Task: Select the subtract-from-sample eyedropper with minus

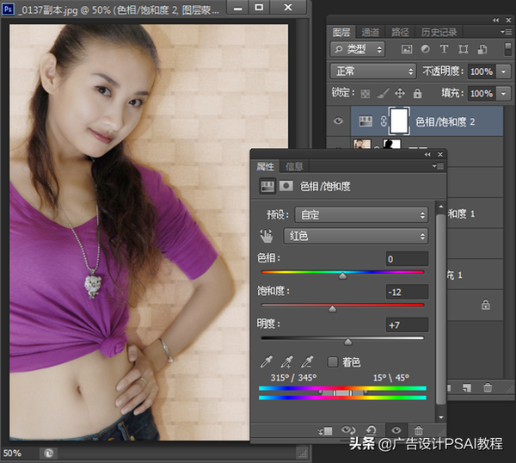Action: click(309, 361)
